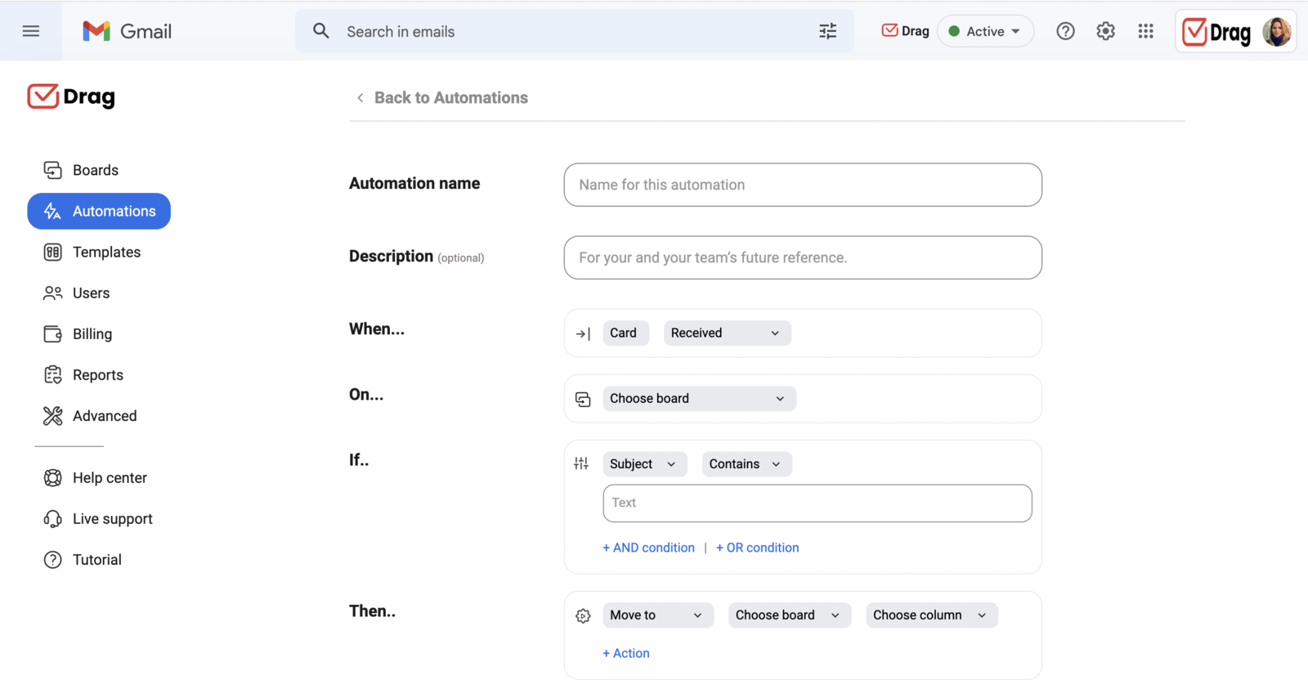Click the Search in emails field
Image resolution: width=1308 pixels, height=689 pixels.
574,31
